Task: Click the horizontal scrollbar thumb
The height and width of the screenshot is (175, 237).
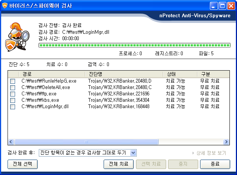Action: (x=86, y=142)
